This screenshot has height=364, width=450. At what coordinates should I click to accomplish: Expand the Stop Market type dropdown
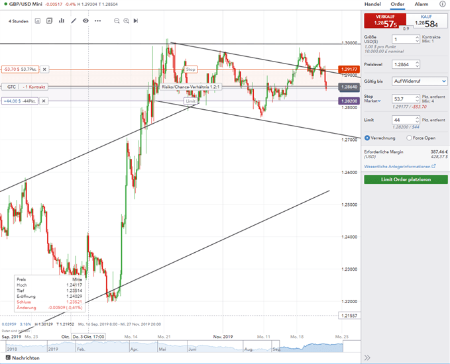(372, 101)
